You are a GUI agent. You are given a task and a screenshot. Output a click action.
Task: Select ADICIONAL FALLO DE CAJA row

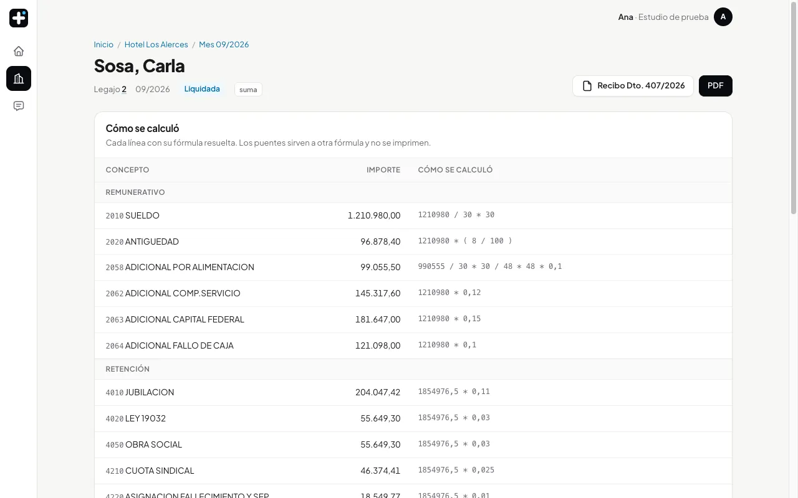(x=413, y=345)
